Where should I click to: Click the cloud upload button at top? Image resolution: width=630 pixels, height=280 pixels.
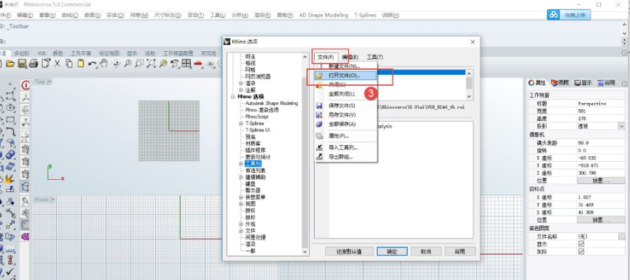(x=568, y=15)
